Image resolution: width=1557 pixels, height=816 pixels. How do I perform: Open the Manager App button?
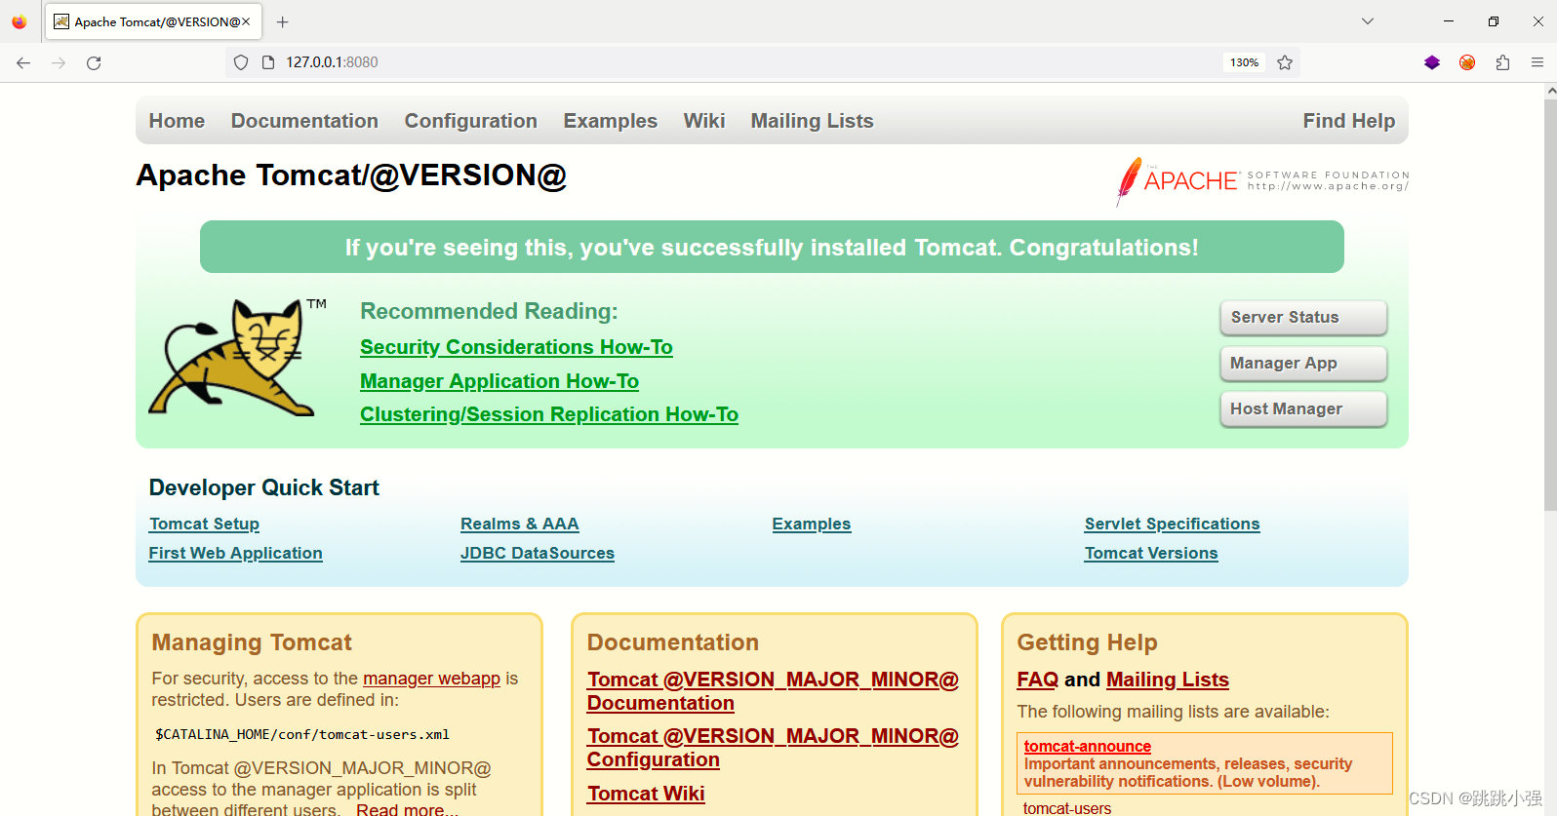click(x=1303, y=364)
